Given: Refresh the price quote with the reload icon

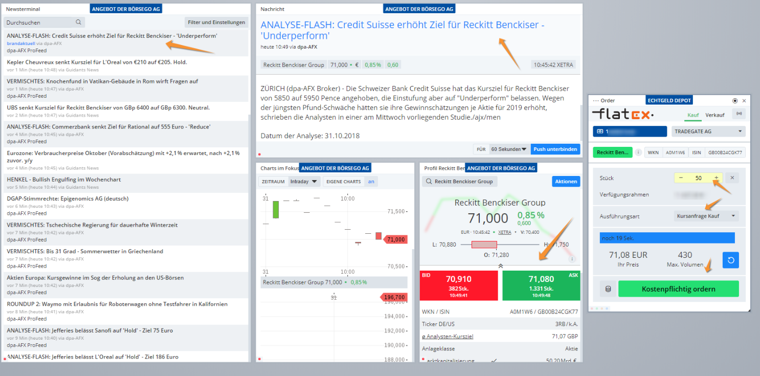Looking at the screenshot, I should tap(730, 260).
